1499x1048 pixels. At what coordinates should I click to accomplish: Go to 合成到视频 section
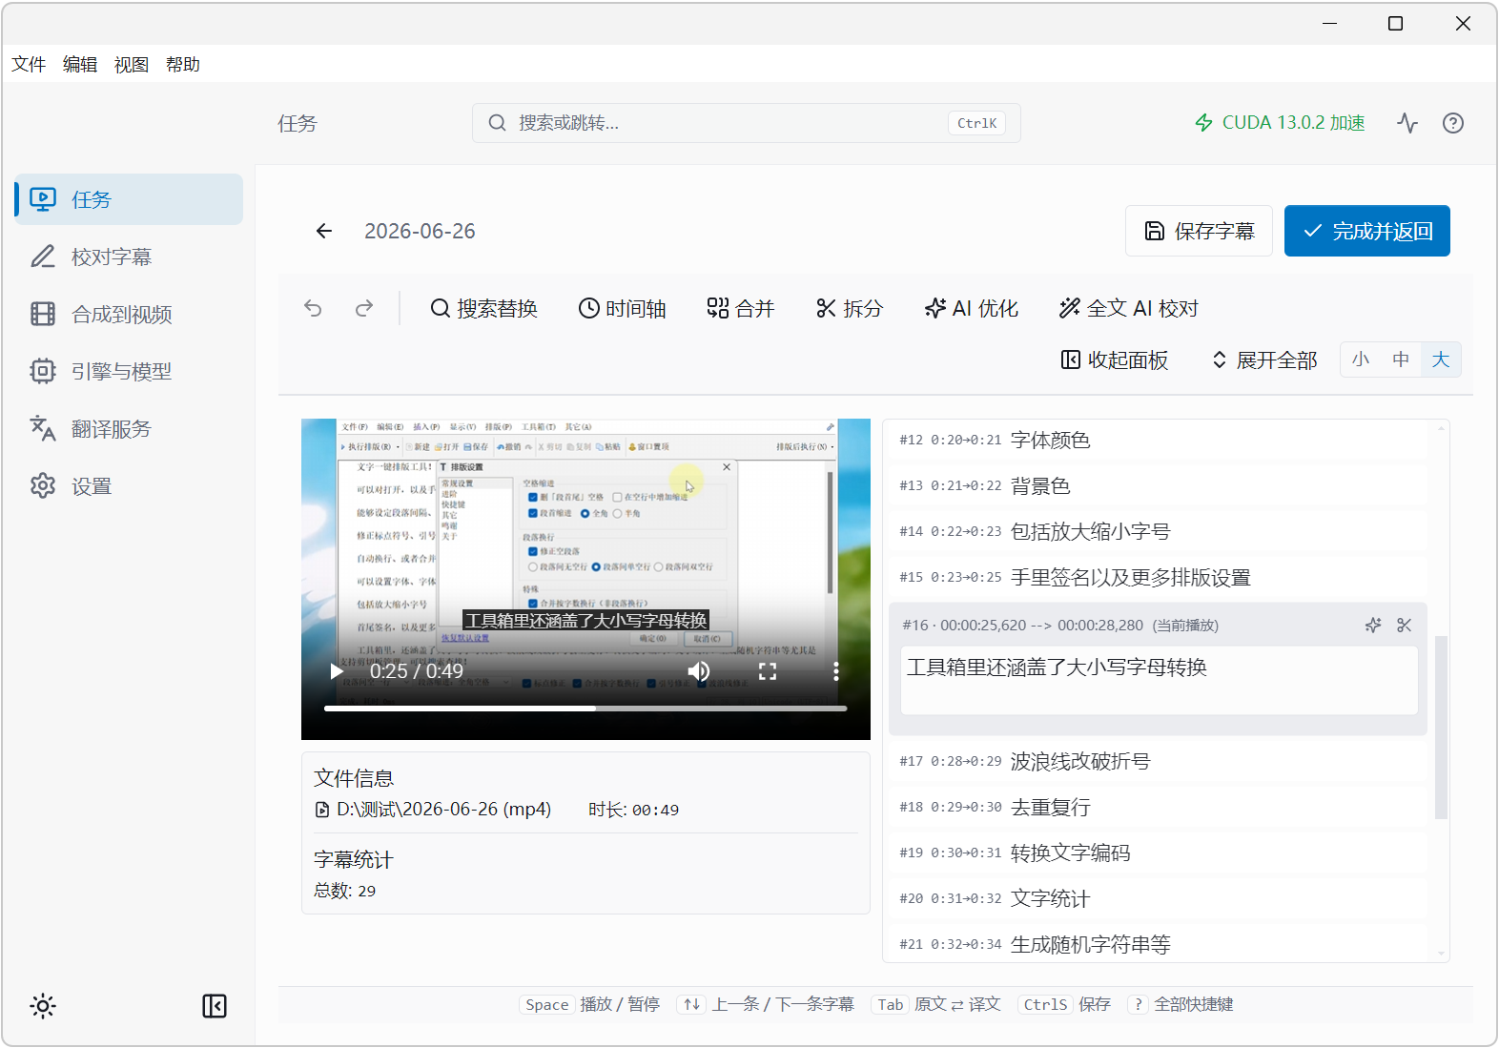click(129, 314)
